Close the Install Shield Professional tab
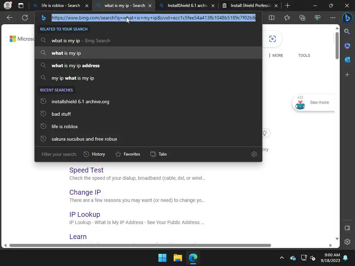 pyautogui.click(x=276, y=6)
